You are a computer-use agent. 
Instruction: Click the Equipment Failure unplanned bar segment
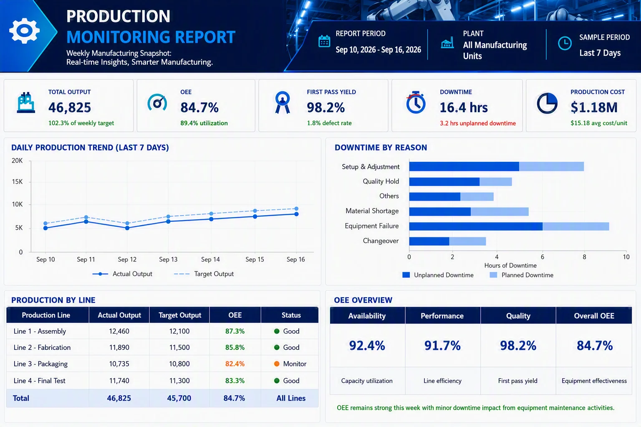(476, 226)
